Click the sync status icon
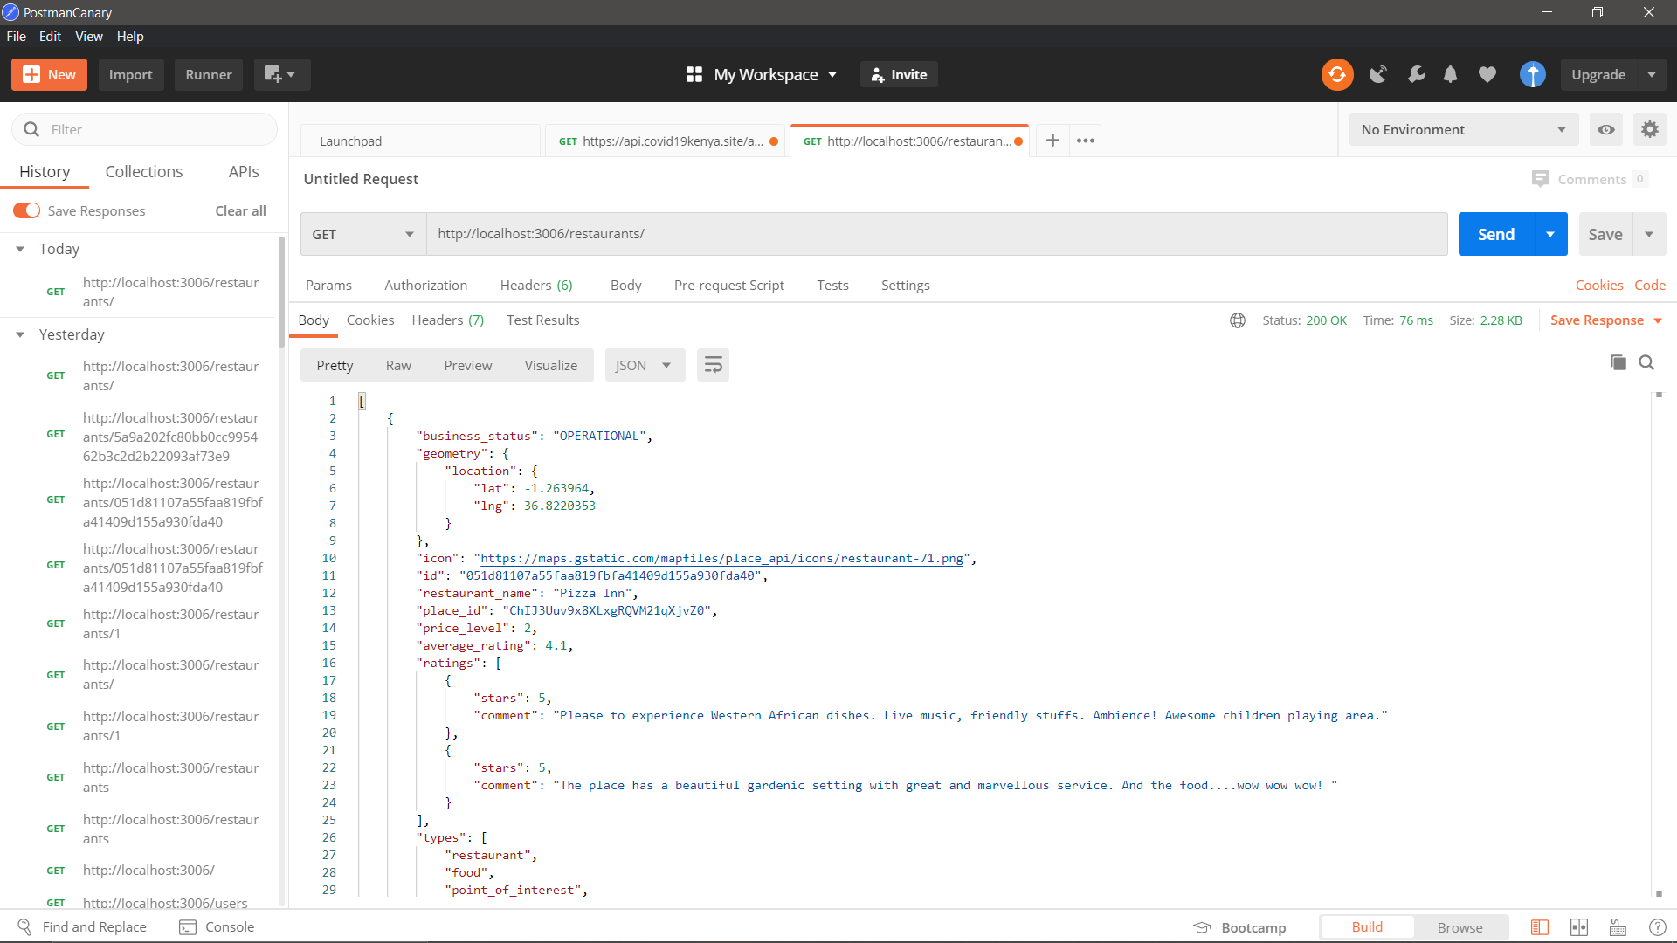The height and width of the screenshot is (943, 1677). (x=1336, y=75)
